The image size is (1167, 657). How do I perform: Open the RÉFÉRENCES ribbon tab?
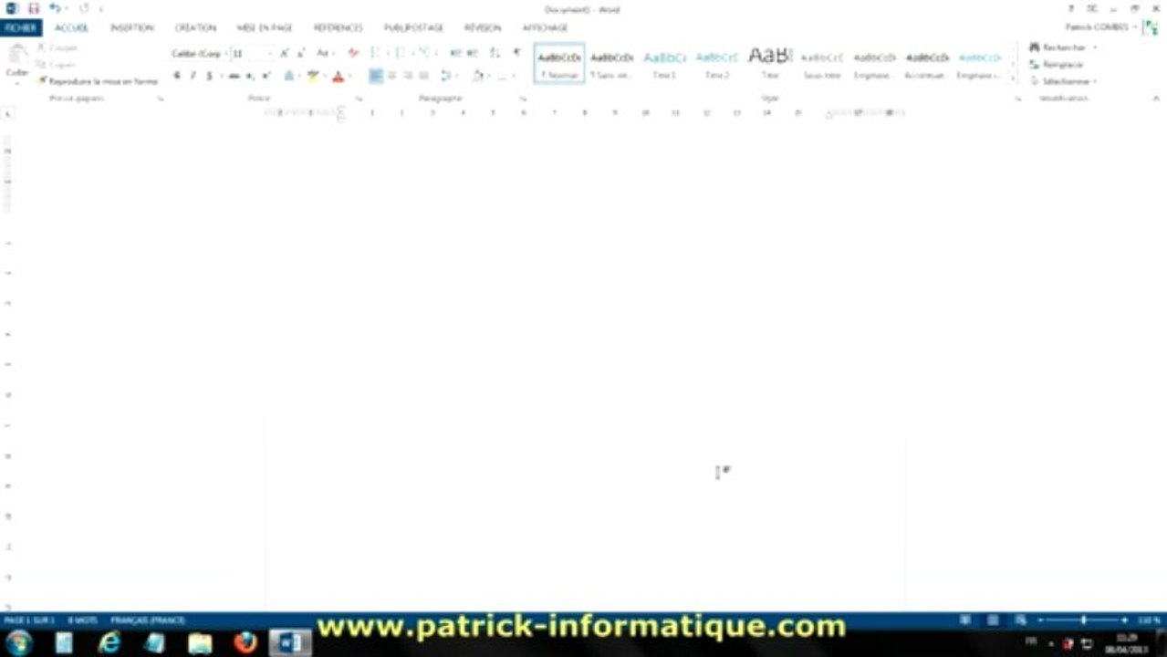tap(339, 28)
